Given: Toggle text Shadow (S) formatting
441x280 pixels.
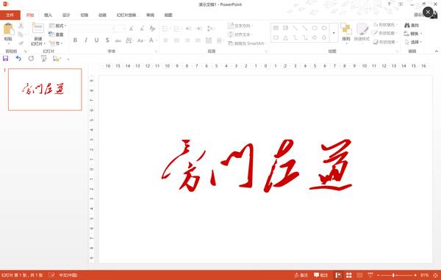Looking at the screenshot, I should click(107, 40).
